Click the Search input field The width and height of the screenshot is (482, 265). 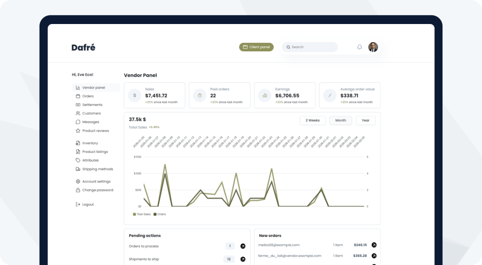click(313, 47)
